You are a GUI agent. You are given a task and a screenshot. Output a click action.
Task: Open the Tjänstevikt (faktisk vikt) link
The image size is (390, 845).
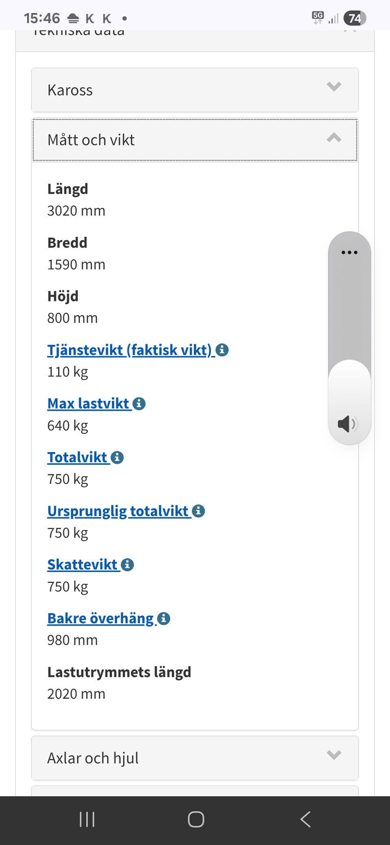pyautogui.click(x=129, y=350)
